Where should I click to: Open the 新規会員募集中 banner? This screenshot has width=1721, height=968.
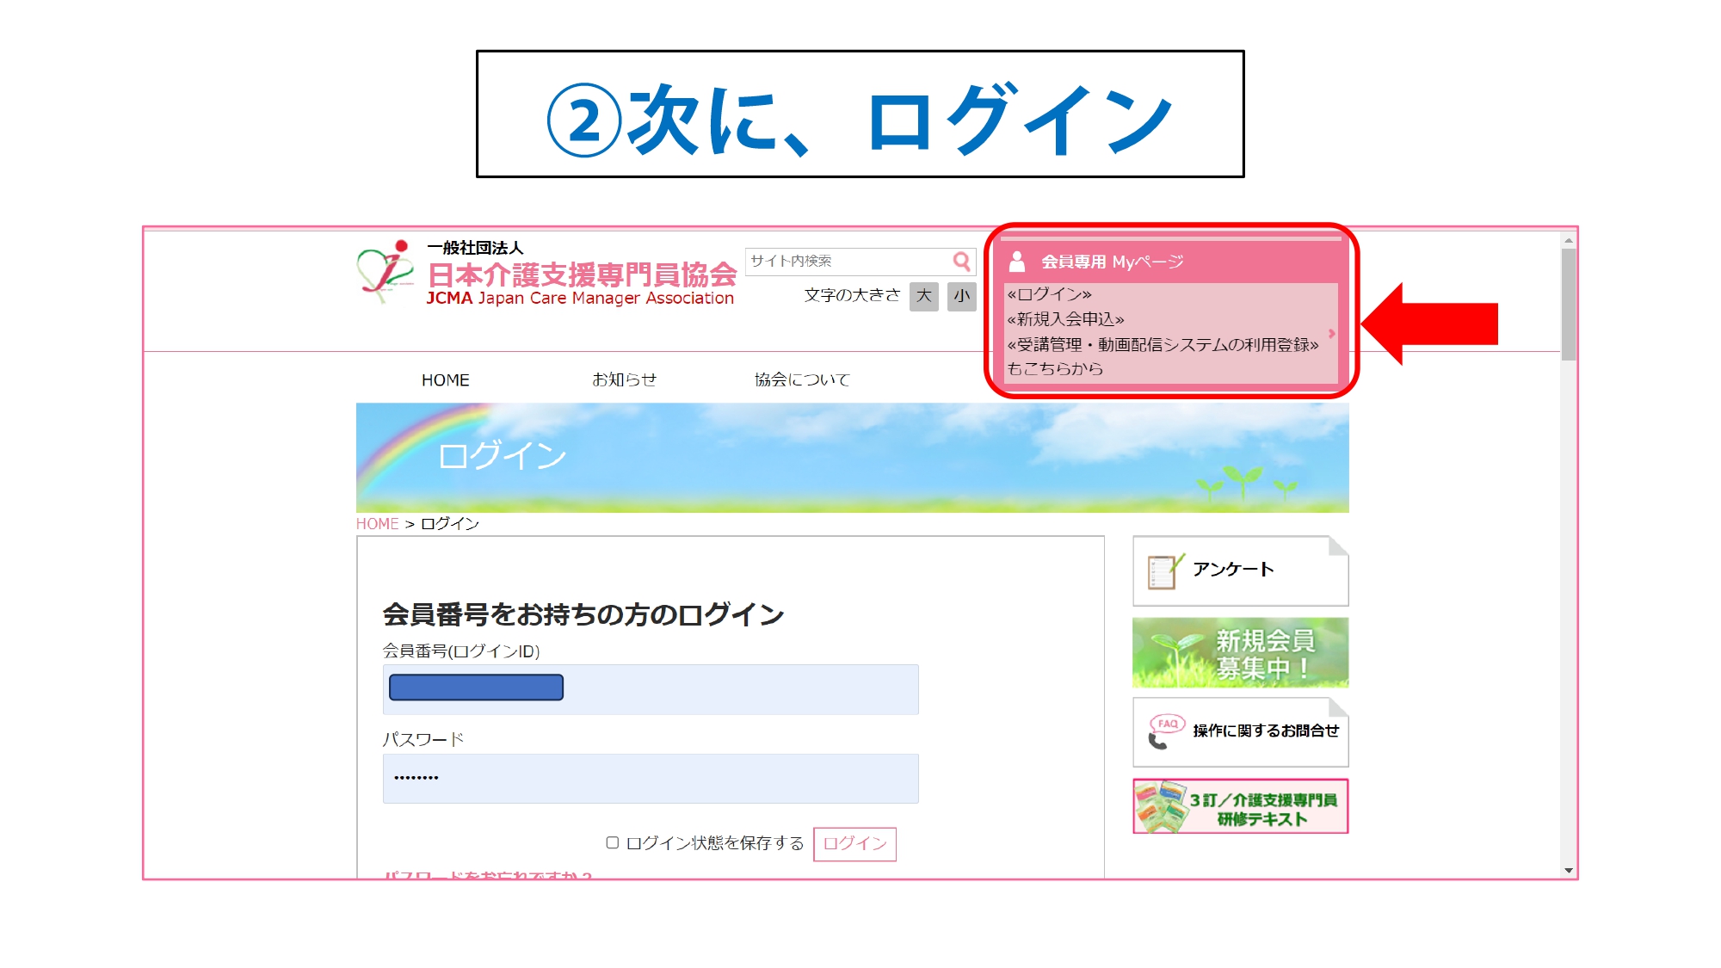1240,653
